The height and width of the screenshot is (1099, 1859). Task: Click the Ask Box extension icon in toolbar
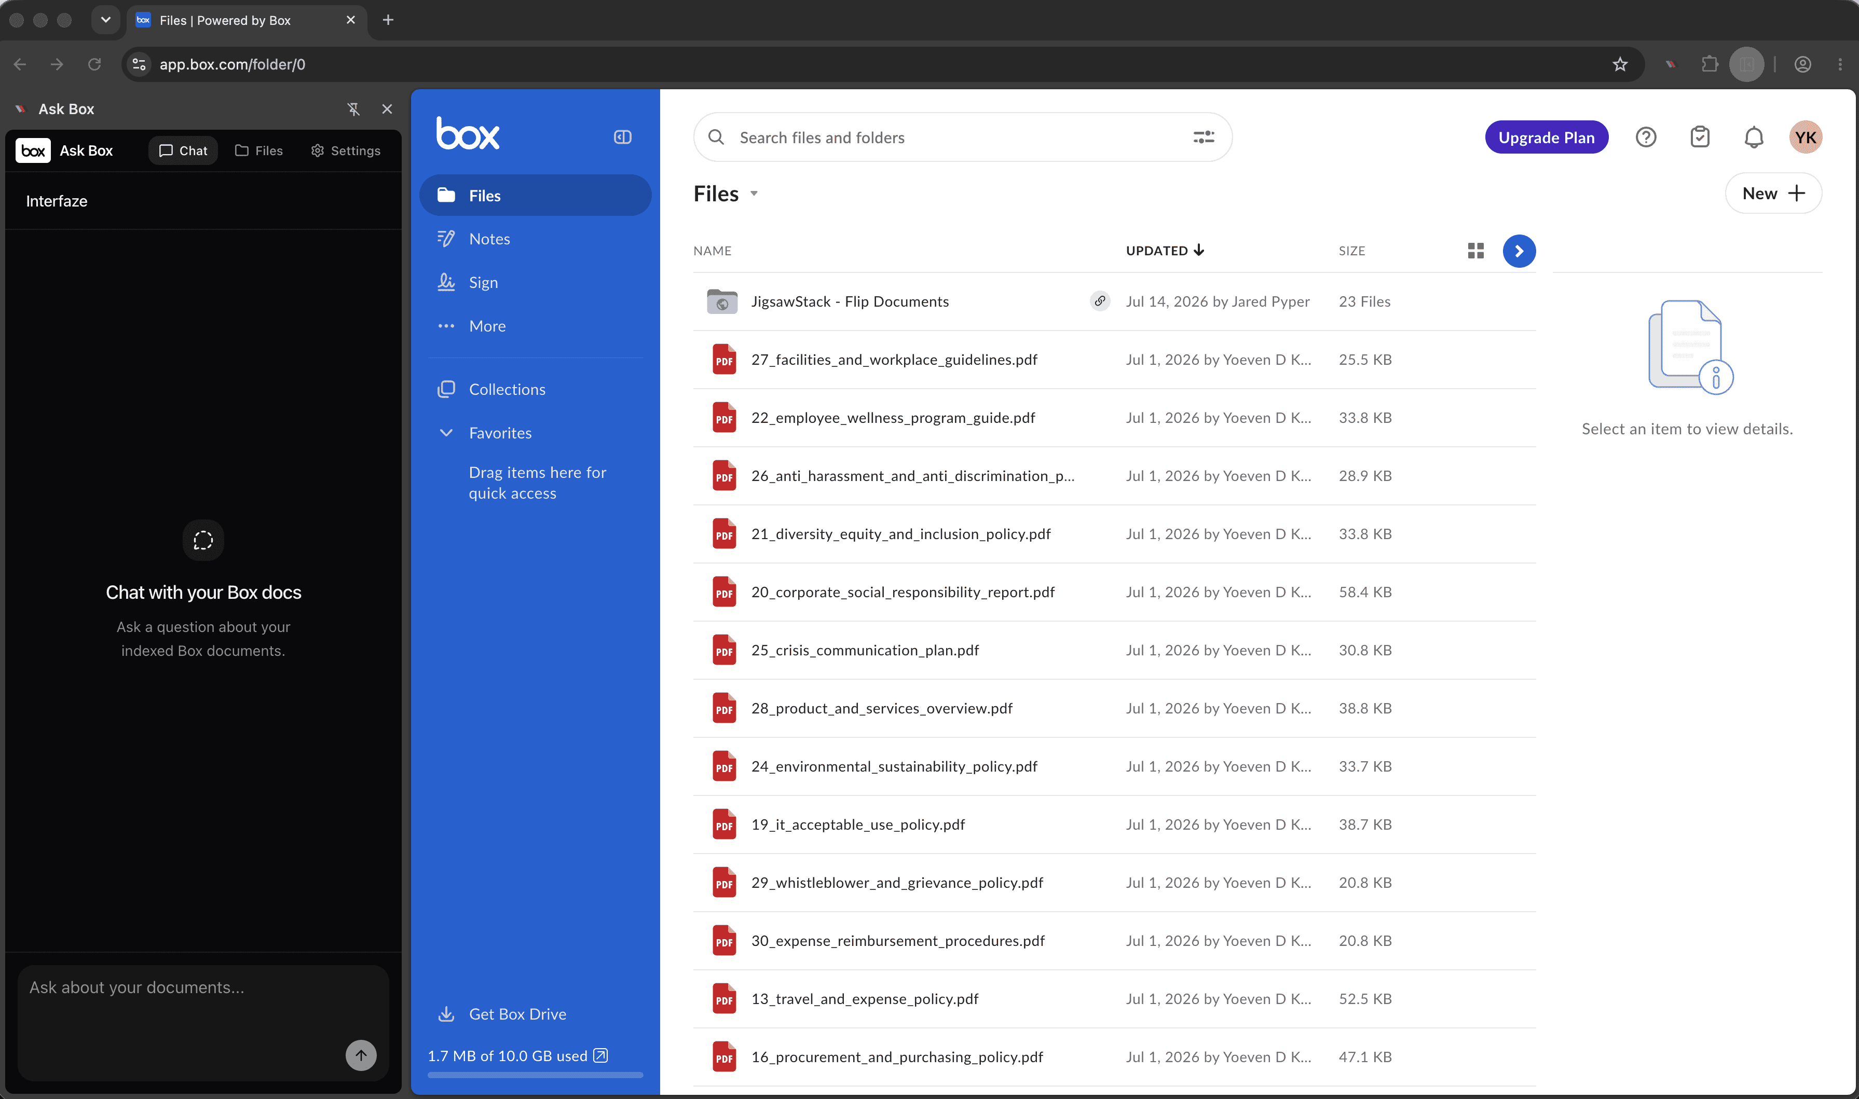tap(1670, 64)
